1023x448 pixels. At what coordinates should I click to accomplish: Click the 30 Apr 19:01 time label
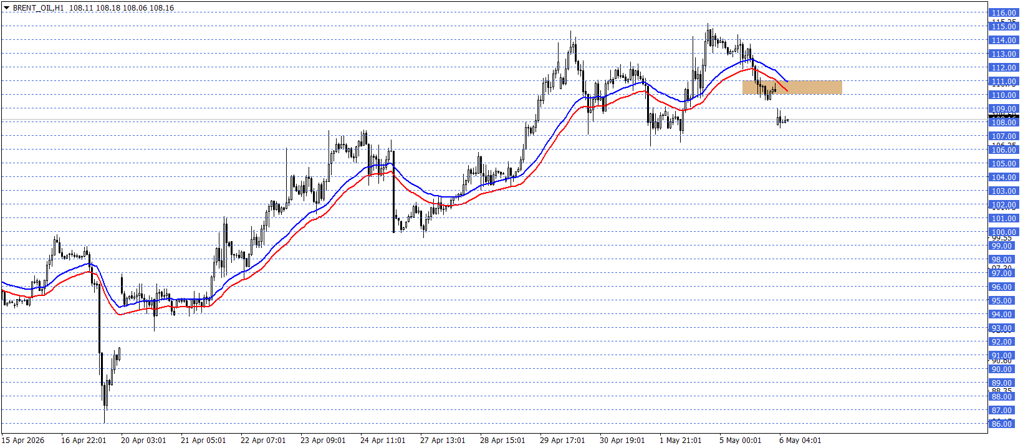click(x=622, y=441)
